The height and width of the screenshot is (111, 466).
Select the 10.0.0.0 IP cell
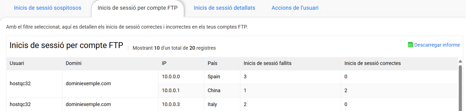[x=181, y=77]
